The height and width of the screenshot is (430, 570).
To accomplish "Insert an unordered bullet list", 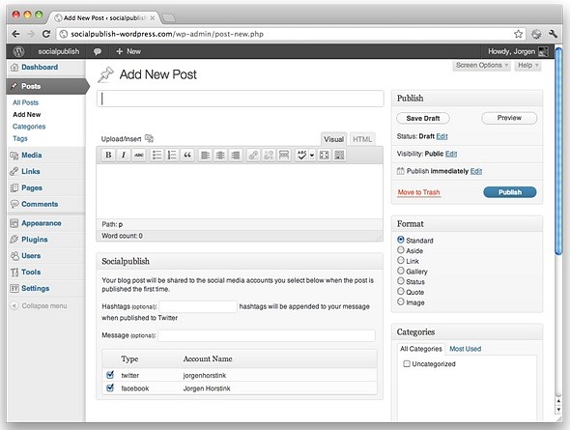I will tap(157, 156).
